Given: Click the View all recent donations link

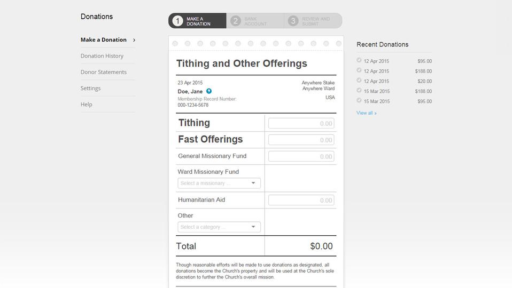Looking at the screenshot, I should [x=367, y=113].
